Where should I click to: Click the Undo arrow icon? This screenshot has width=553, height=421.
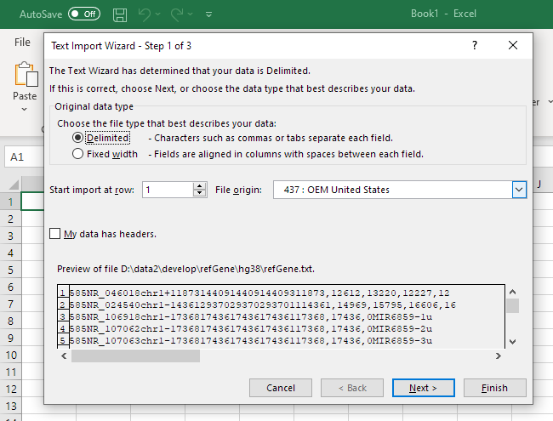coord(144,14)
